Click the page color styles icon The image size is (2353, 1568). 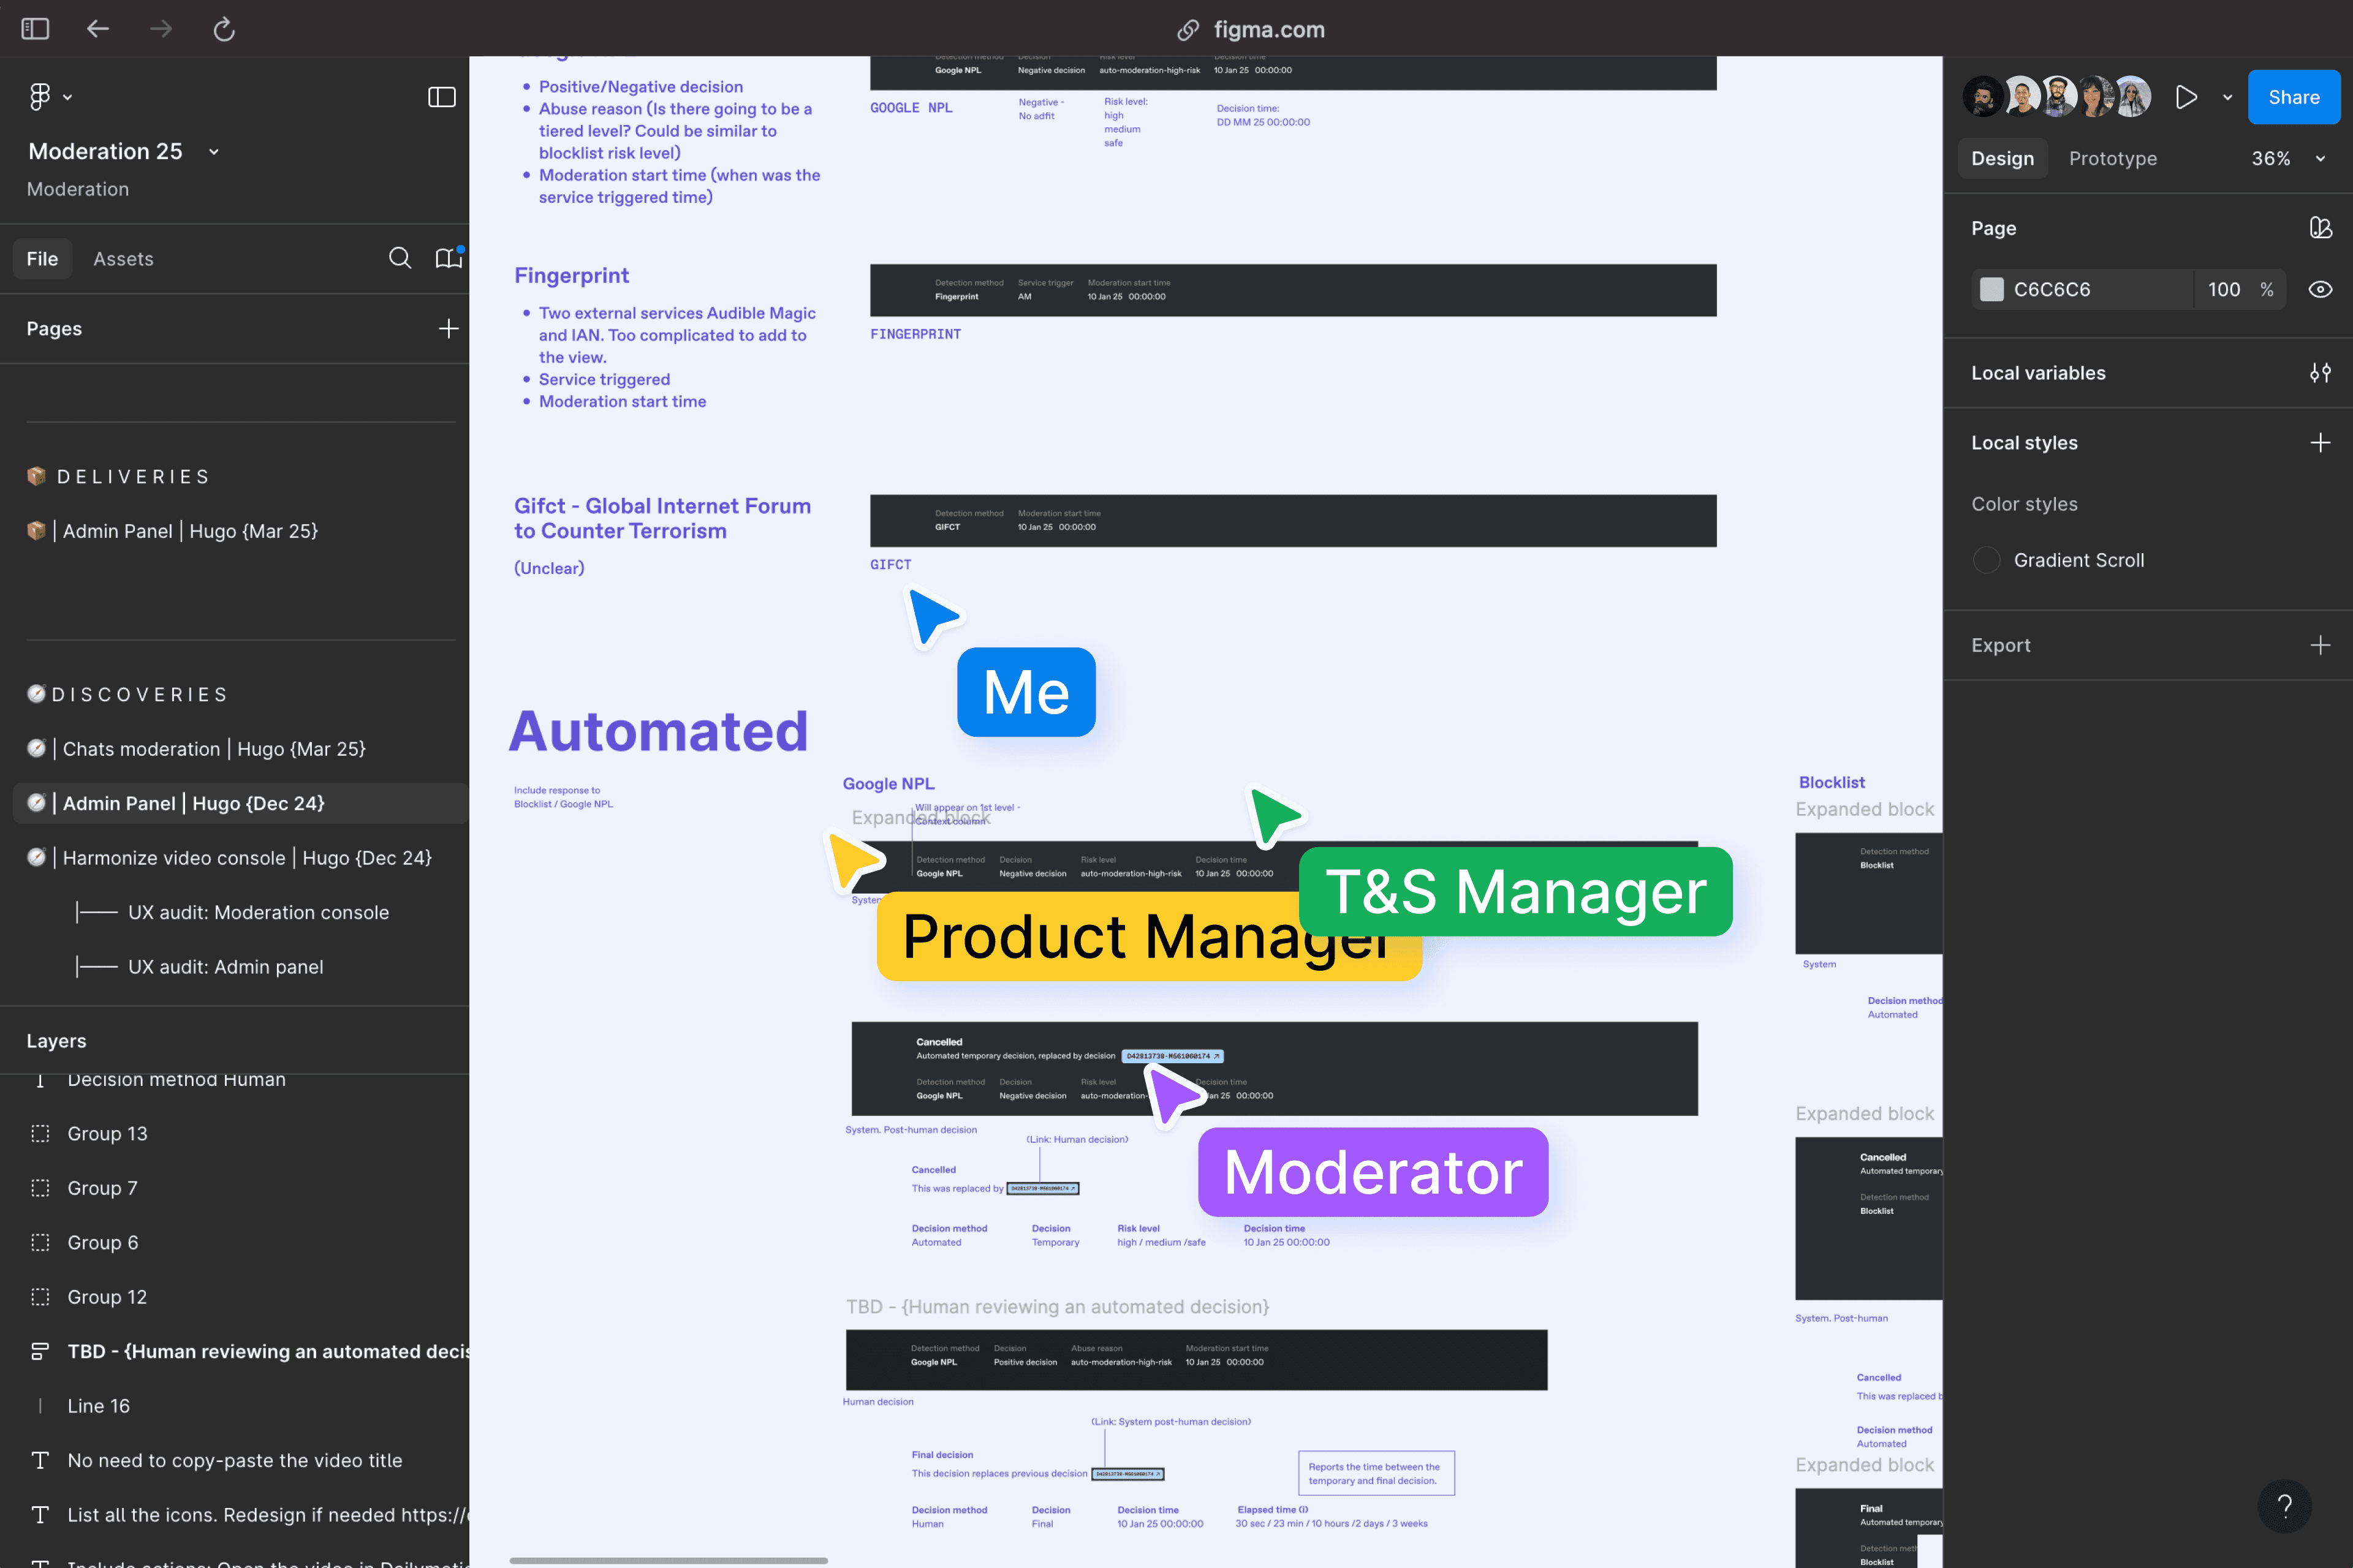coord(2320,228)
